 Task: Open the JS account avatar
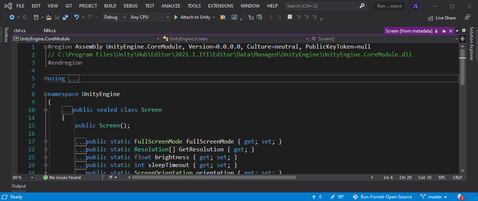coord(415,6)
